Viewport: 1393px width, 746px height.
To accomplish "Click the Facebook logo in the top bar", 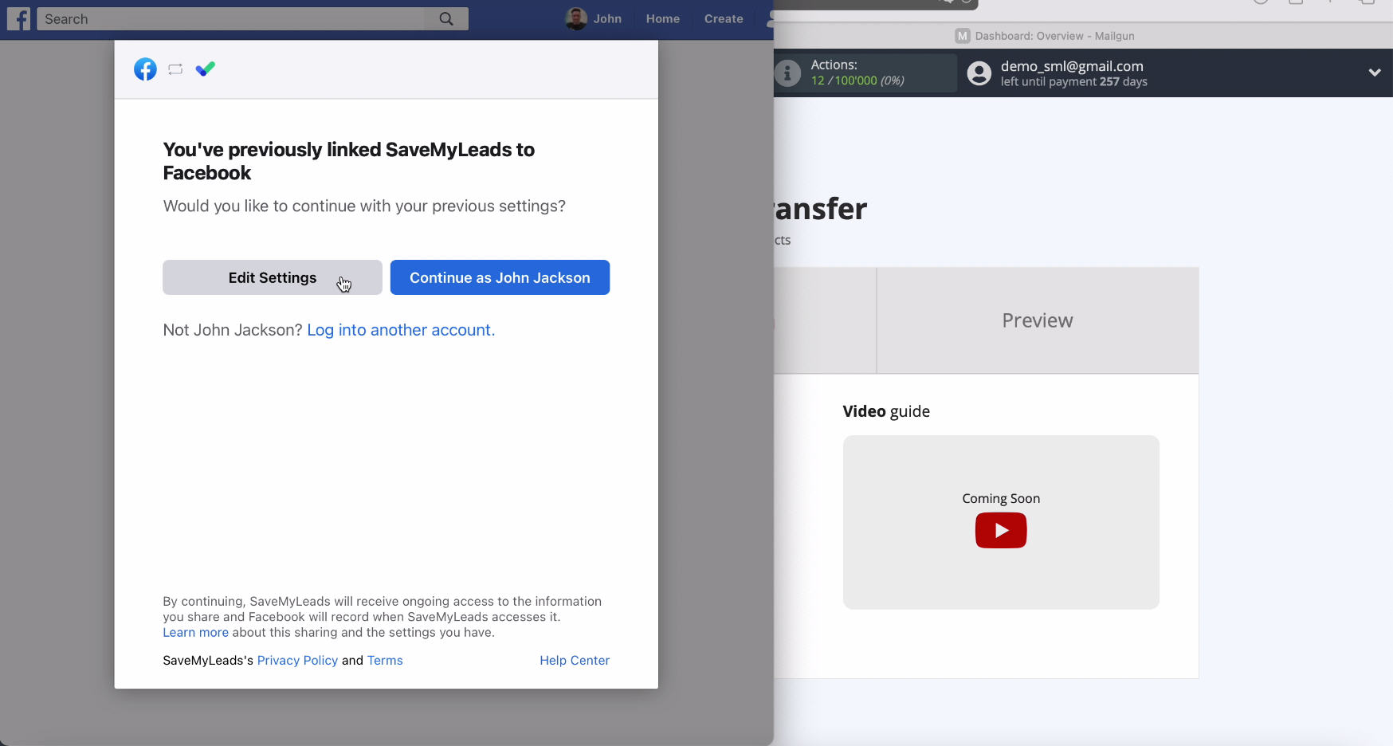I will click(18, 18).
